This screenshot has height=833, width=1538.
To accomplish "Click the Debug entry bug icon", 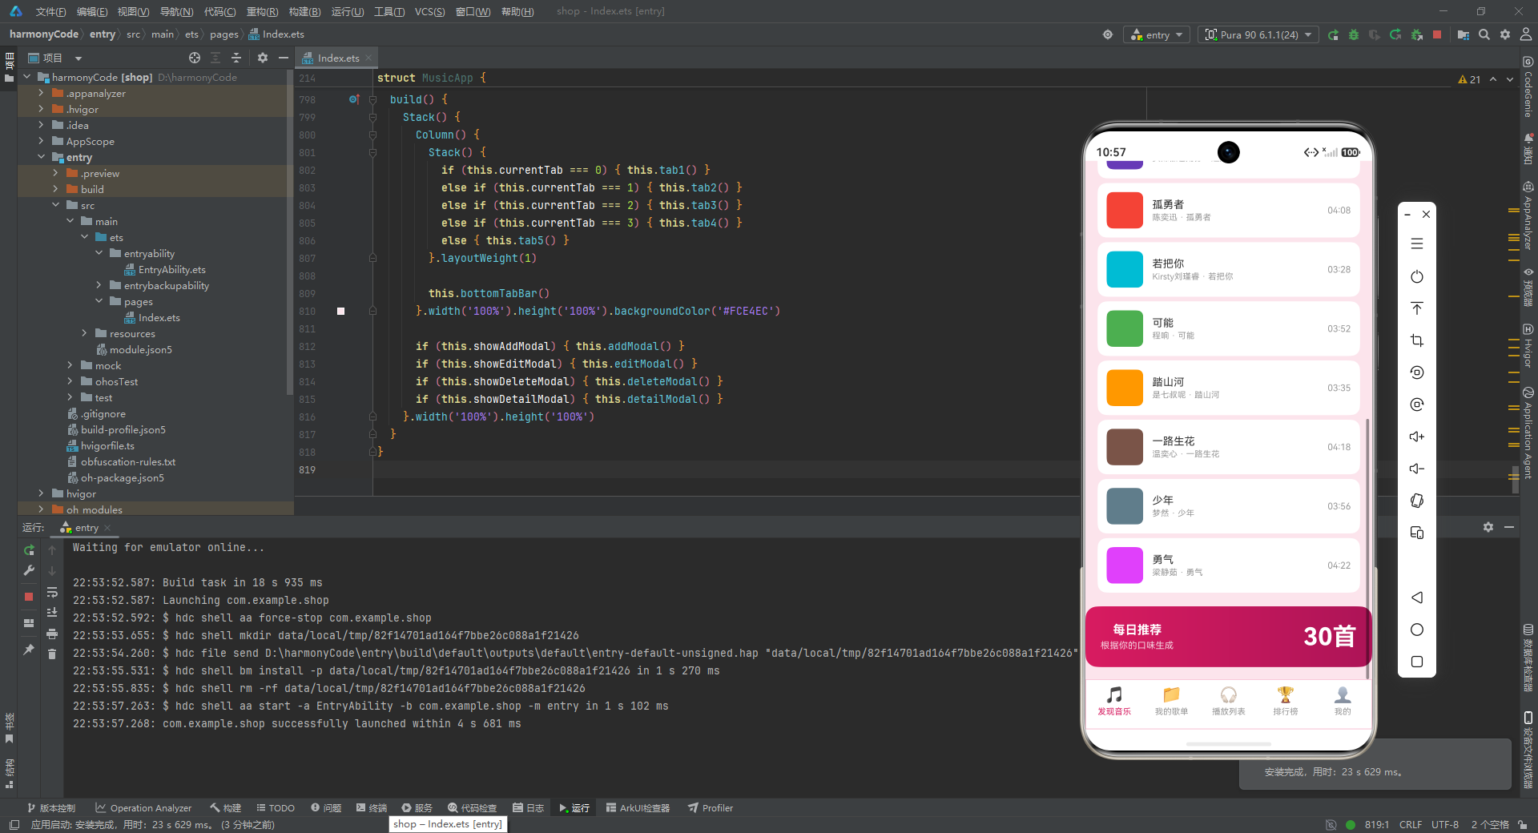I will point(1354,34).
